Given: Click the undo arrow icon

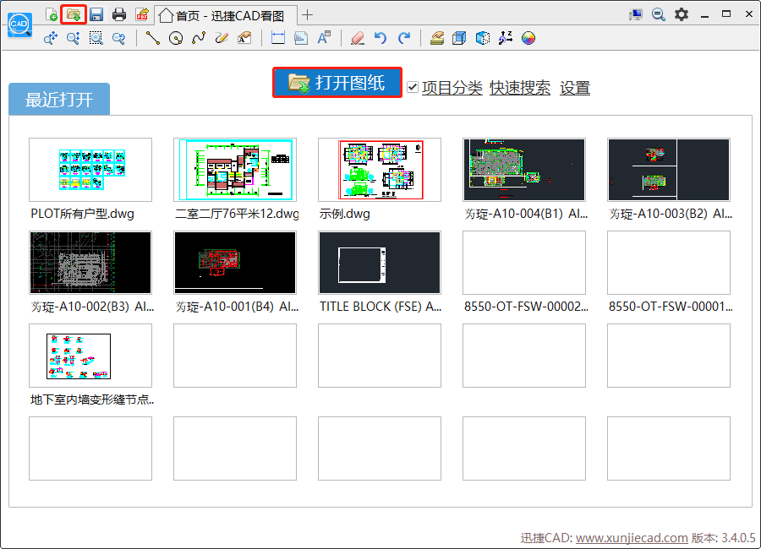Looking at the screenshot, I should pyautogui.click(x=380, y=38).
